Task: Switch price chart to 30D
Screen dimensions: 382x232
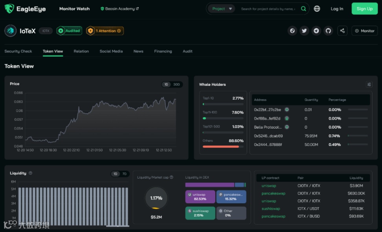Action: click(x=176, y=84)
